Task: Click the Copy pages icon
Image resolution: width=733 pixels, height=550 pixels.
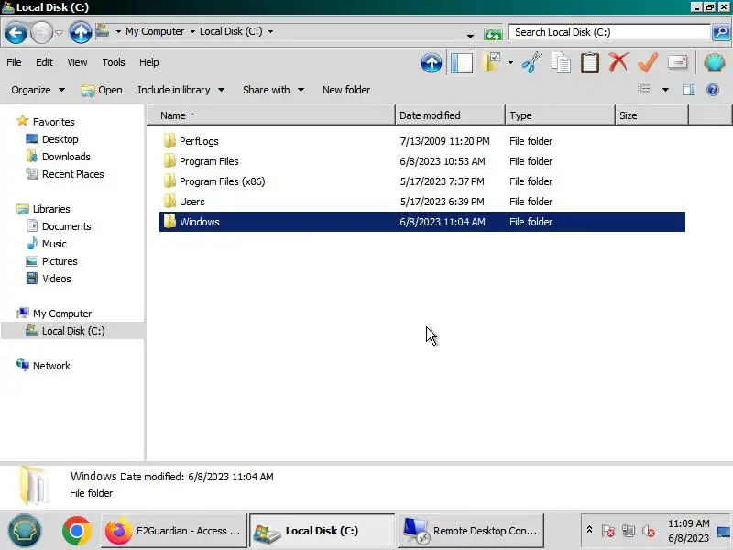Action: pos(561,62)
